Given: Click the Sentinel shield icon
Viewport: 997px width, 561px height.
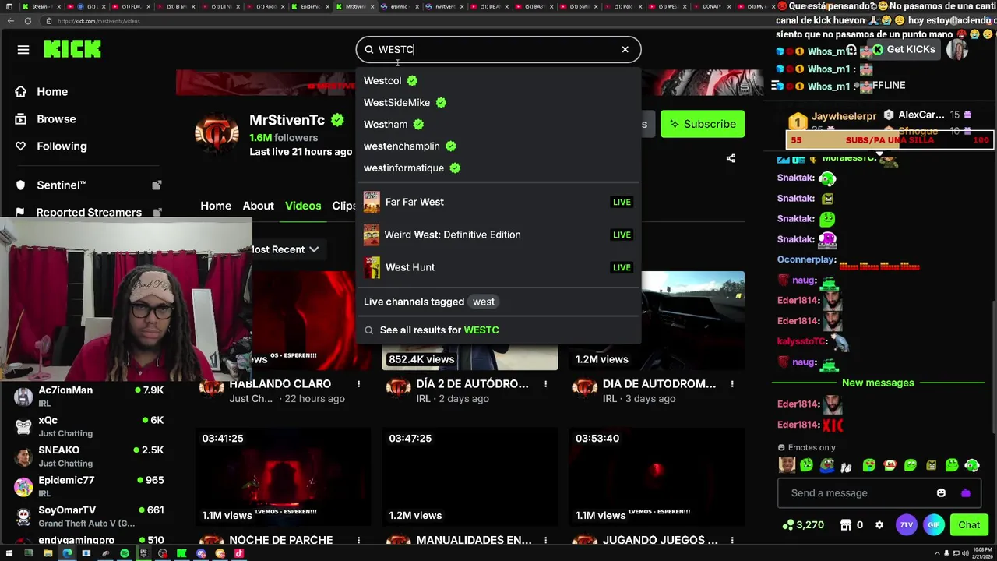Looking at the screenshot, I should pyautogui.click(x=21, y=185).
